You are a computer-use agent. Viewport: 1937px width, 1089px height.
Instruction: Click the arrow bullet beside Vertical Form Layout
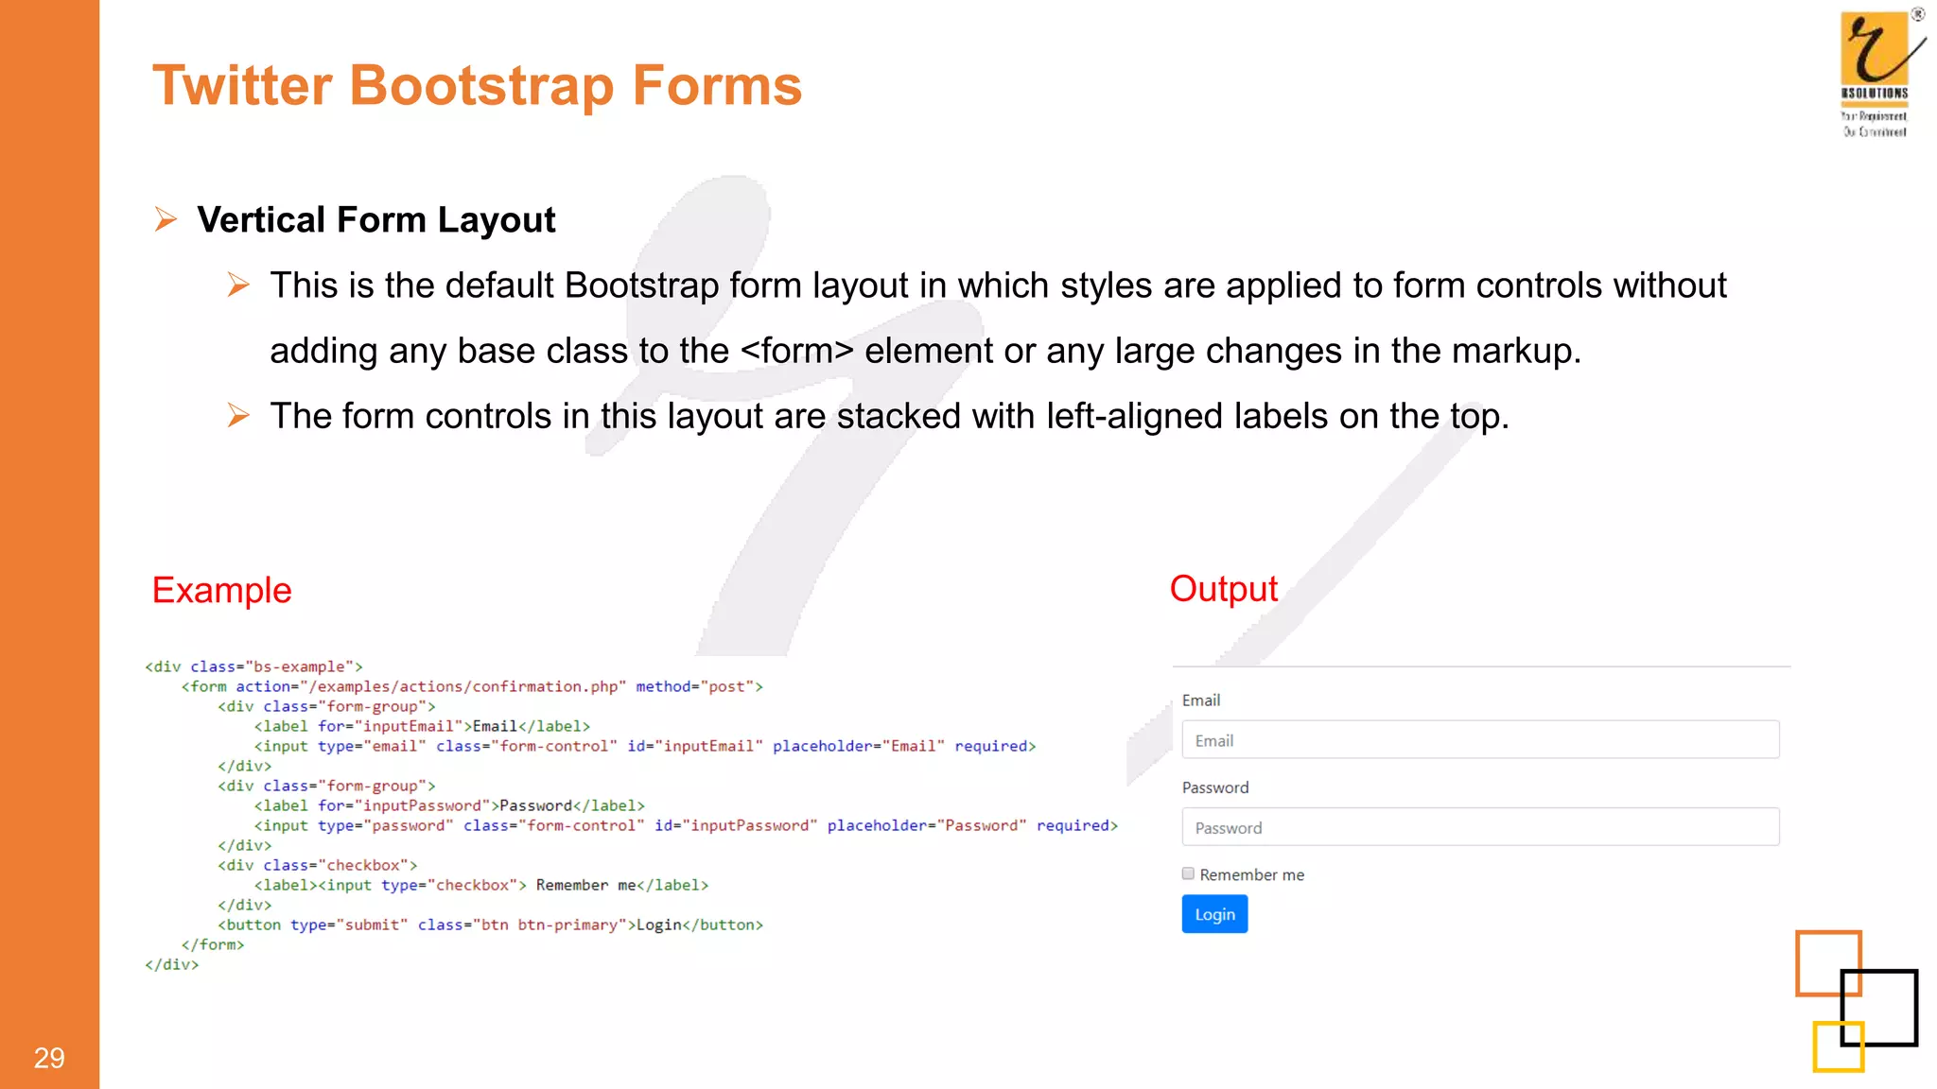click(166, 219)
